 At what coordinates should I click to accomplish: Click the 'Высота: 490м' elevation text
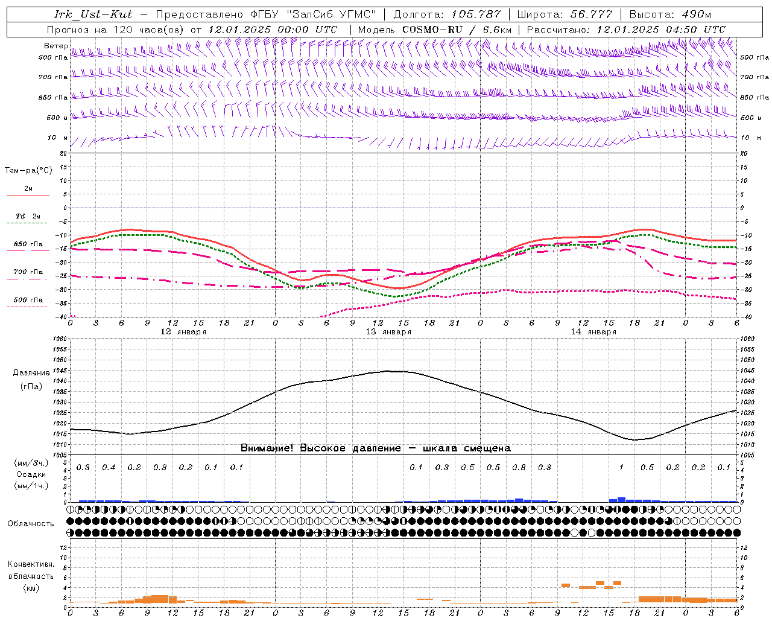(x=670, y=14)
